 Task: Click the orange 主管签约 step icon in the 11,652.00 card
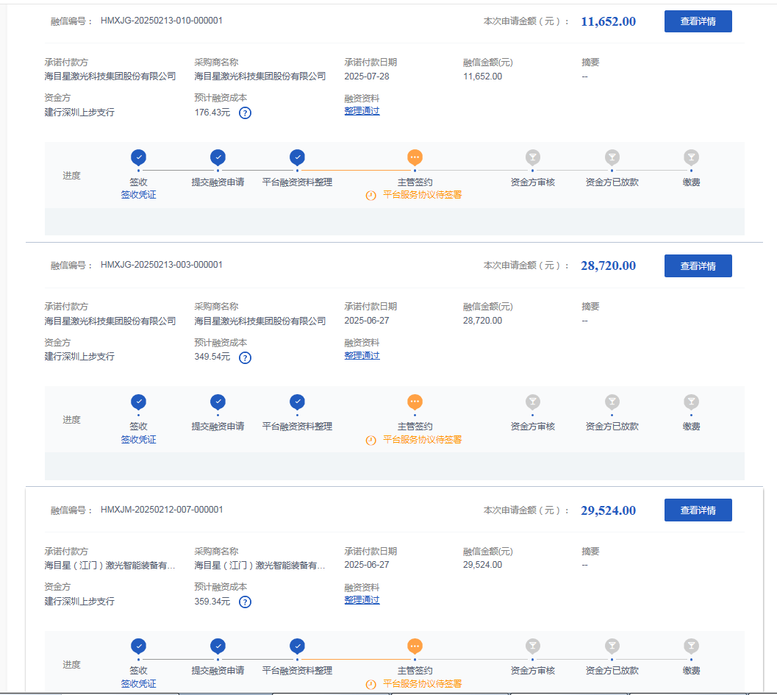click(x=415, y=157)
